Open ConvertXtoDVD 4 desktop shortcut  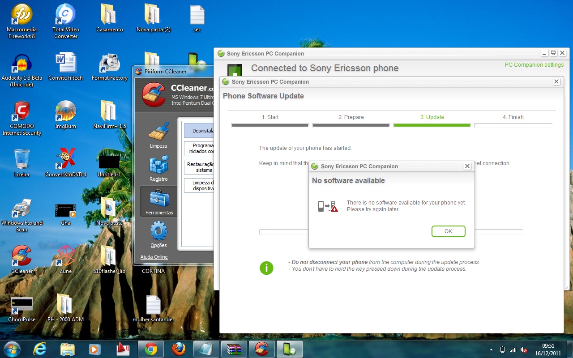pos(66,163)
